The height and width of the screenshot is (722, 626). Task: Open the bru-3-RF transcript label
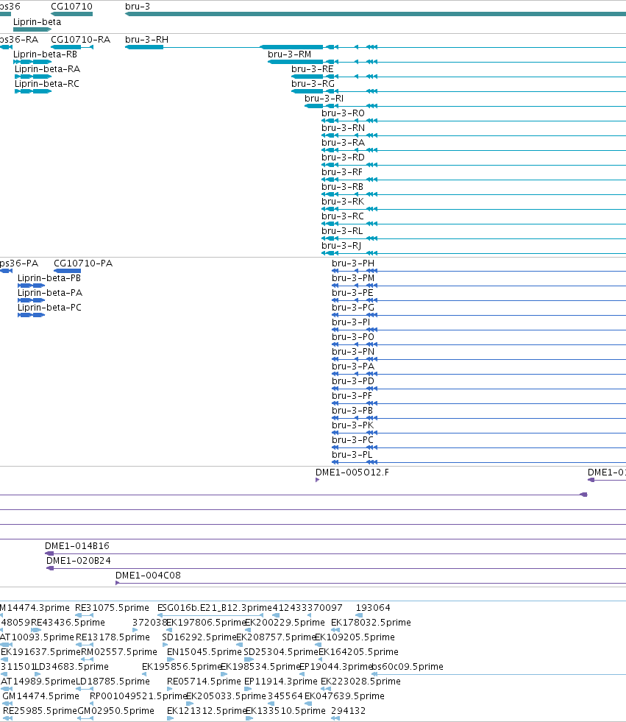tap(342, 172)
